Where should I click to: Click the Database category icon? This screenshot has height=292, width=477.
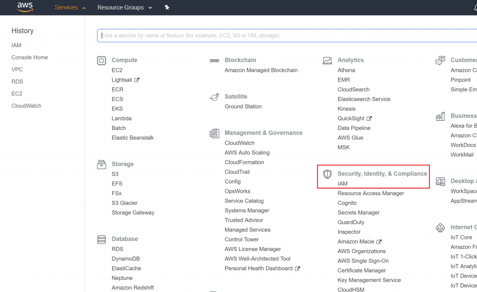[101, 239]
